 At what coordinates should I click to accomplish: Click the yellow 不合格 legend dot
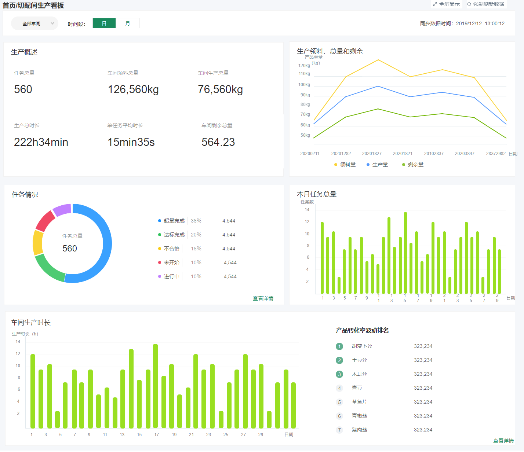[x=160, y=249]
